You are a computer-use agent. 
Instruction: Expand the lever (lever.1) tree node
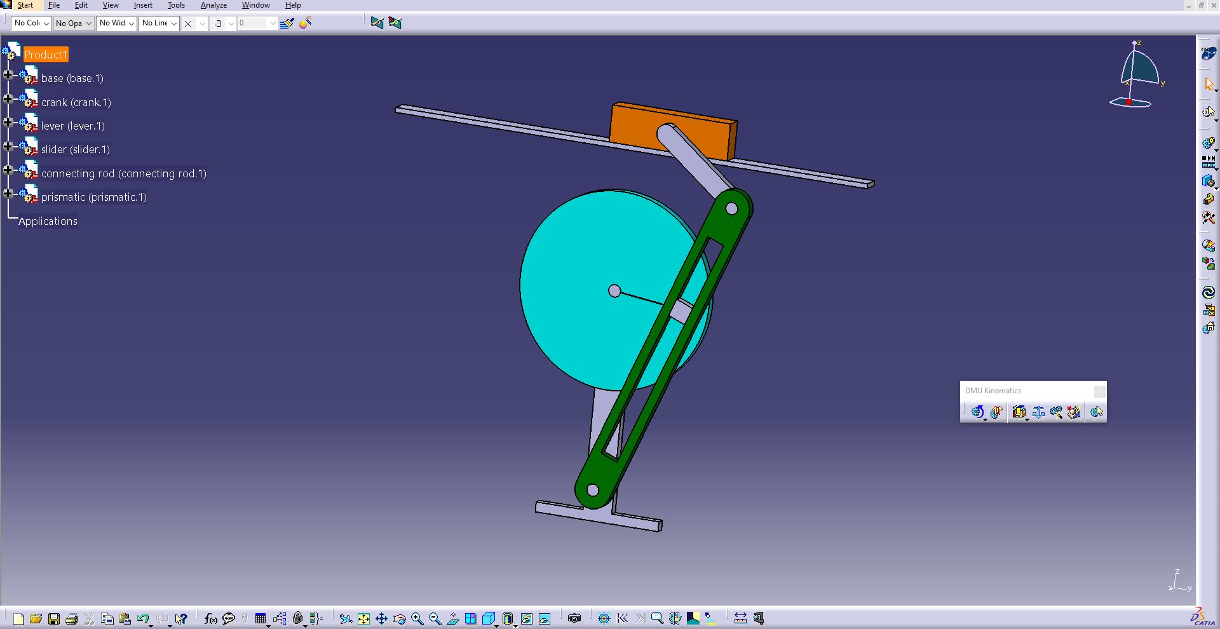pos(8,122)
